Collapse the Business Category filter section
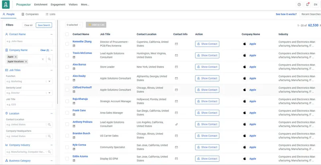Image resolution: width=321 pixels, height=165 pixels. tap(52, 161)
